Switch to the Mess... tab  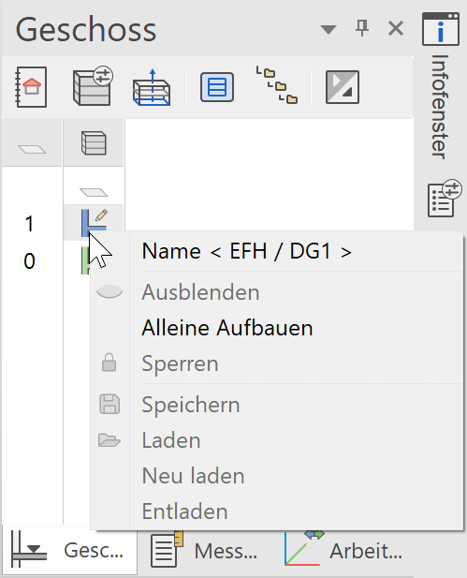click(205, 552)
